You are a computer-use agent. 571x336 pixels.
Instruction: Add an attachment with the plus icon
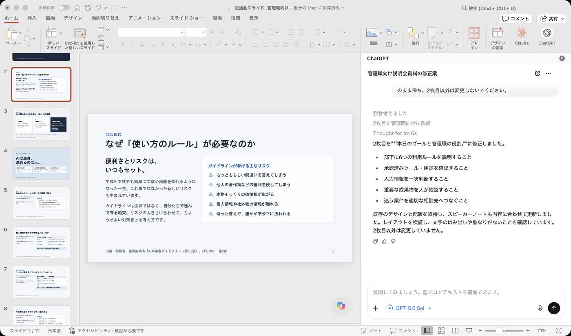[x=376, y=308]
